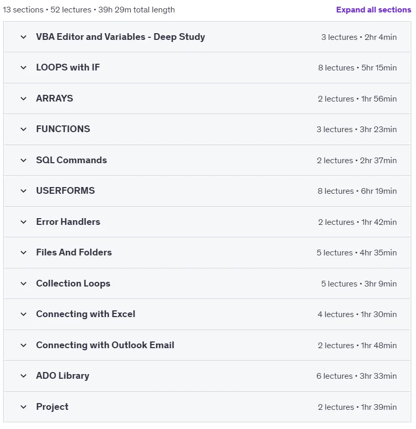Select the Collection Loops heading
This screenshot has width=416, height=429.
73,283
